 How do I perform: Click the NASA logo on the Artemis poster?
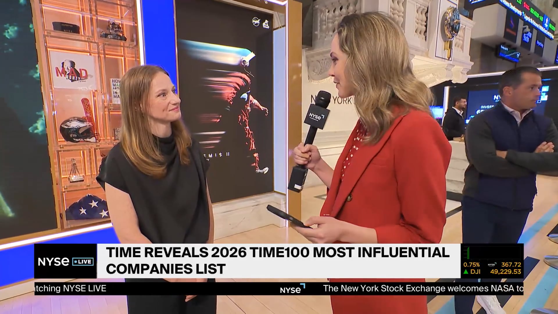point(256,22)
